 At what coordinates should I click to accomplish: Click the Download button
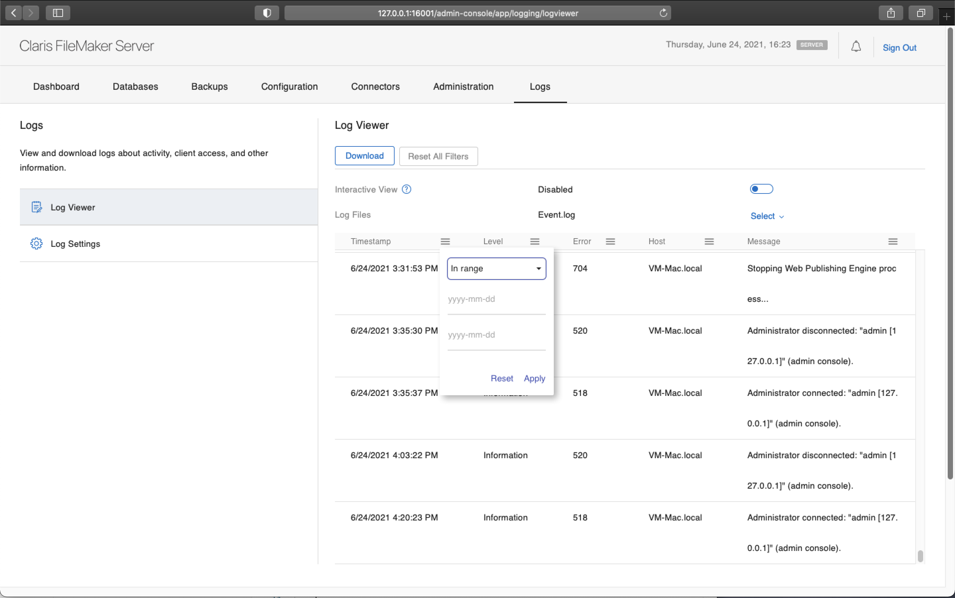(364, 155)
